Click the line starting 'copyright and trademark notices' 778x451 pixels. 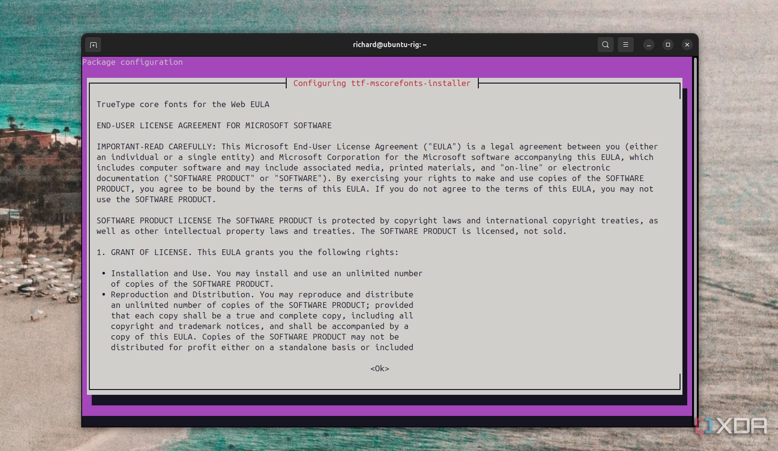[260, 326]
